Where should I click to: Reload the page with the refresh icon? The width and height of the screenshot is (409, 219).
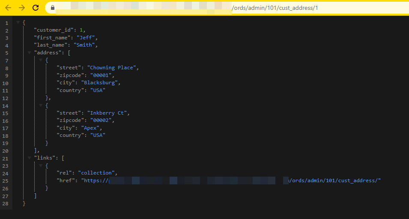36,8
